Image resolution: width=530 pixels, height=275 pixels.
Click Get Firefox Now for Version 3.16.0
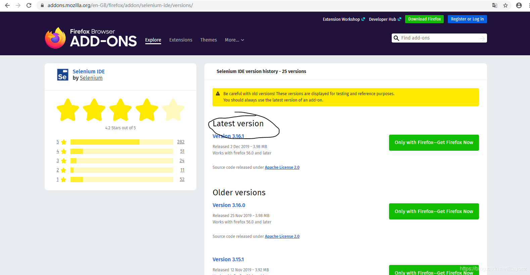pos(434,211)
